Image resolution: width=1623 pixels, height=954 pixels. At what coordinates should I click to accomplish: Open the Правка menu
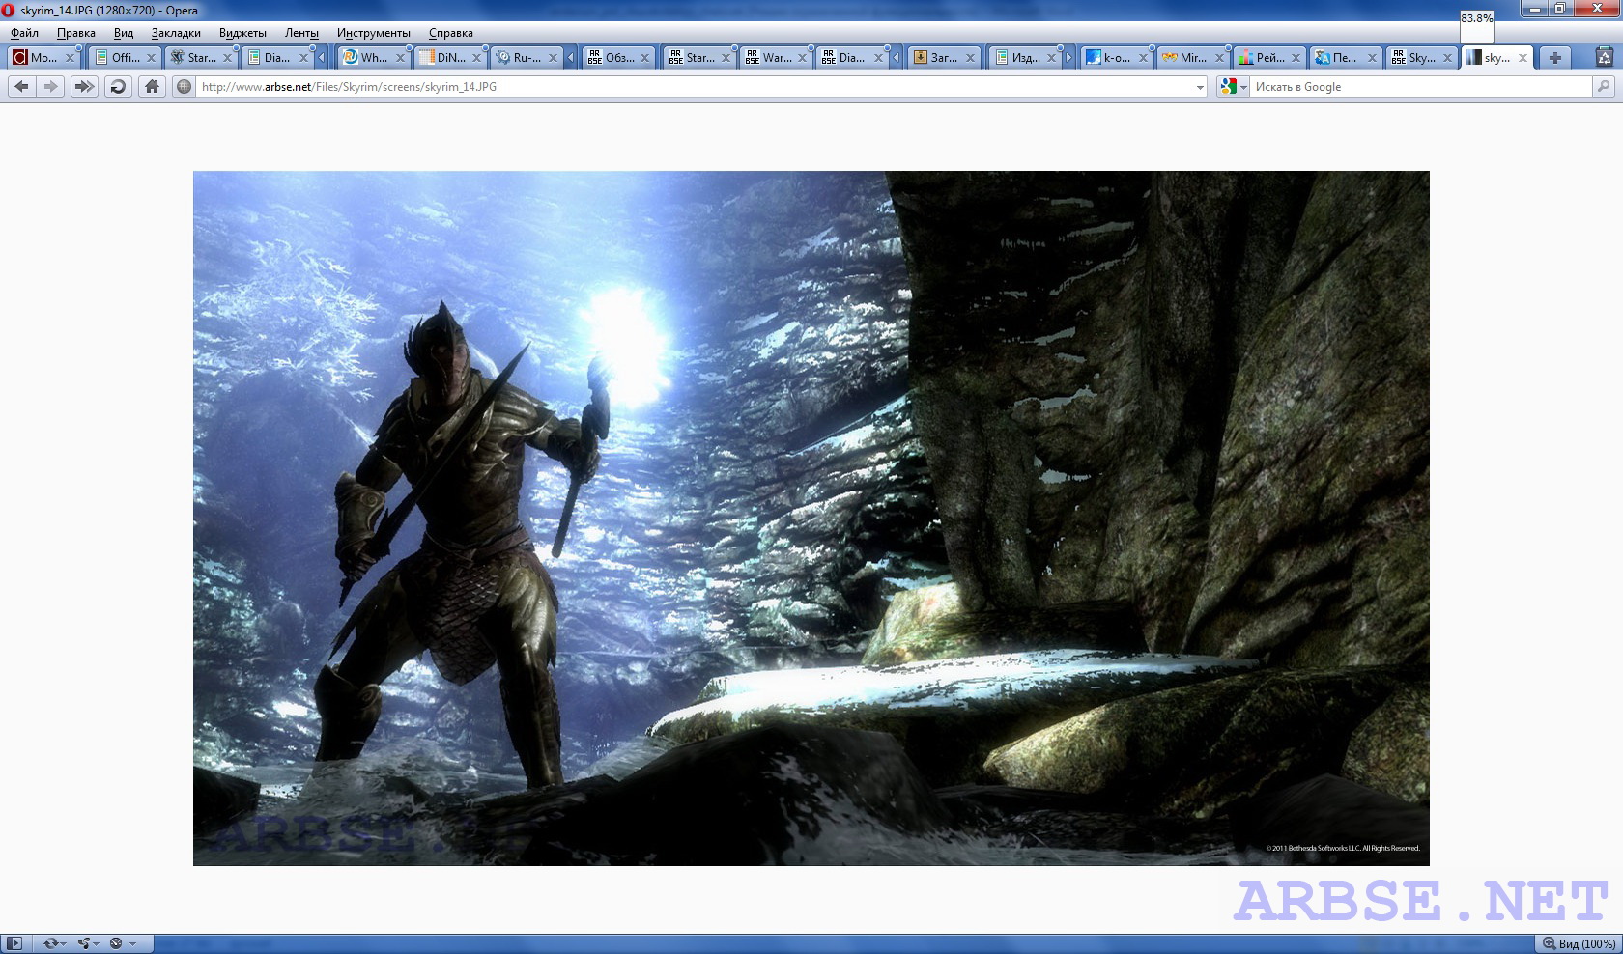point(75,33)
